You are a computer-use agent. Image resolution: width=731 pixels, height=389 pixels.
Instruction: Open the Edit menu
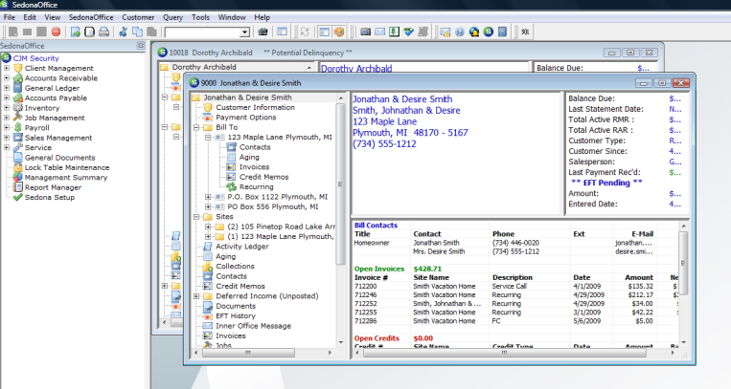pos(30,17)
